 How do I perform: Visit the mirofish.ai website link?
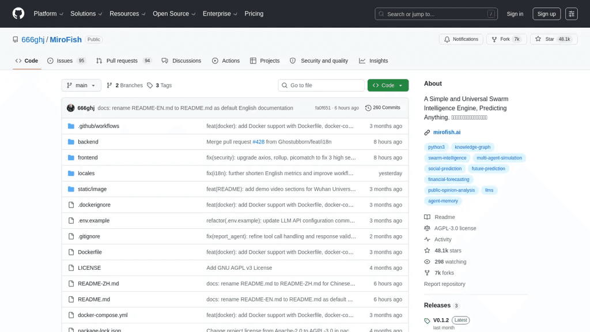(x=447, y=132)
